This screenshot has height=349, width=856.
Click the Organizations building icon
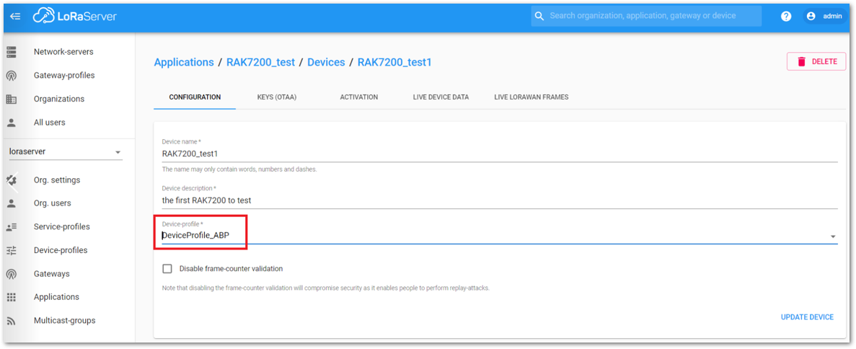click(x=11, y=99)
